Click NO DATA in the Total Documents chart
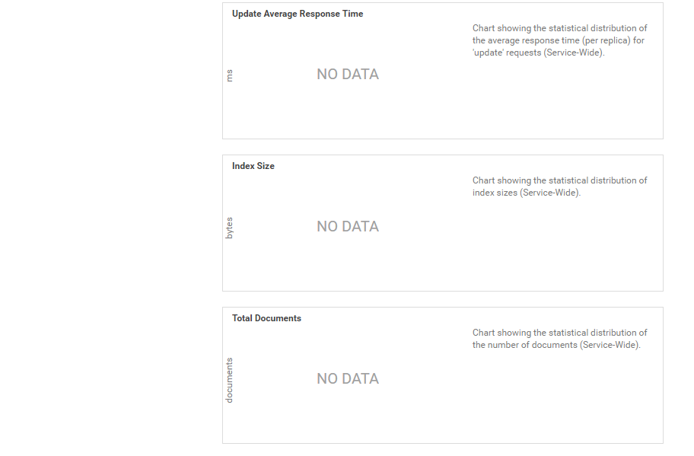Screen dimensions: 694x456 pos(348,379)
